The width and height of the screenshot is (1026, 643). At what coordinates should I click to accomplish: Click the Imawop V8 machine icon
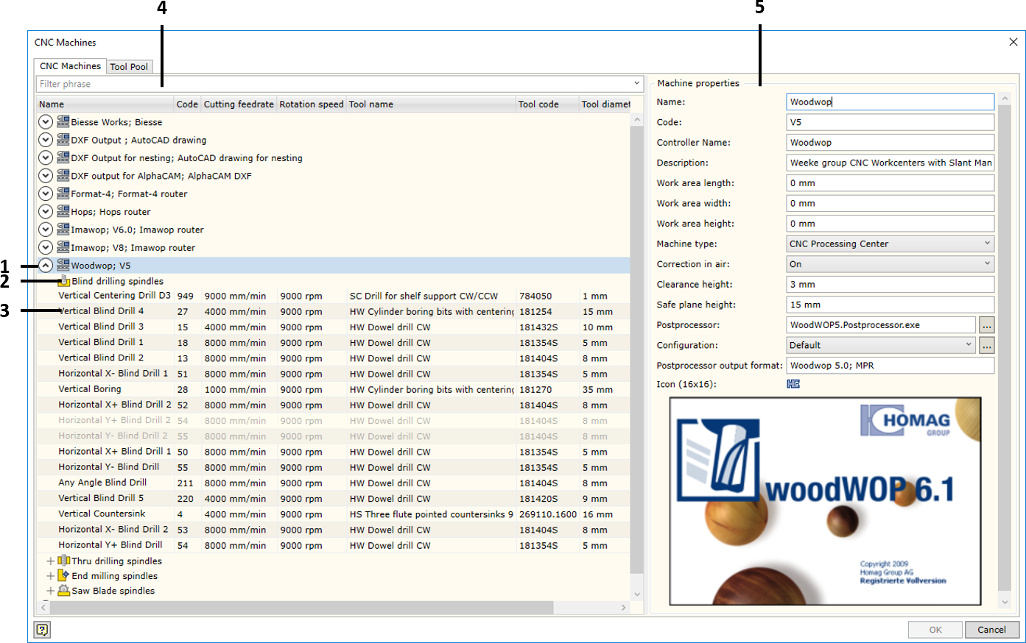[x=63, y=247]
